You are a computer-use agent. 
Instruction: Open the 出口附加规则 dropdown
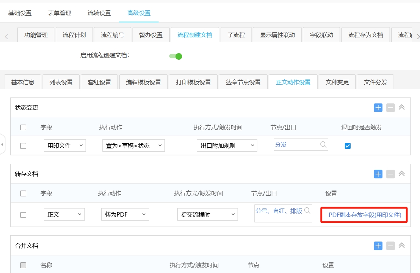click(x=227, y=145)
